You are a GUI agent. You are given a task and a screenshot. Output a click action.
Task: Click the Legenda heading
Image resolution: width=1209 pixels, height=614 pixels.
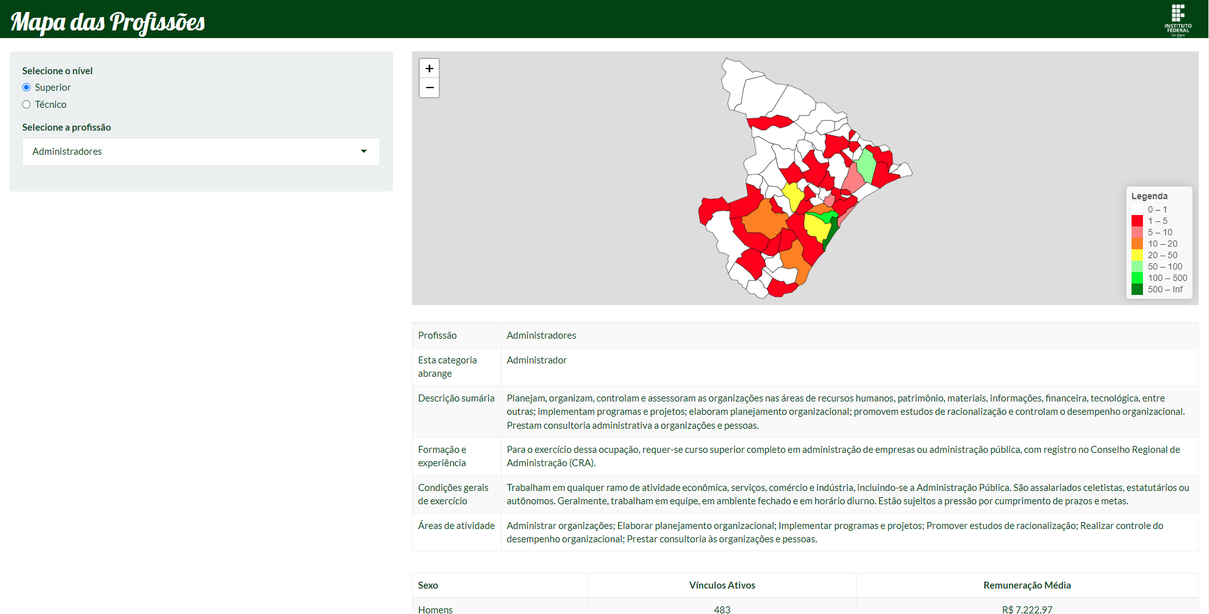click(x=1149, y=196)
